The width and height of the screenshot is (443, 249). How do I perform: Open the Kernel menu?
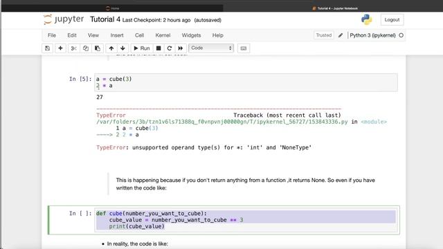pos(163,35)
